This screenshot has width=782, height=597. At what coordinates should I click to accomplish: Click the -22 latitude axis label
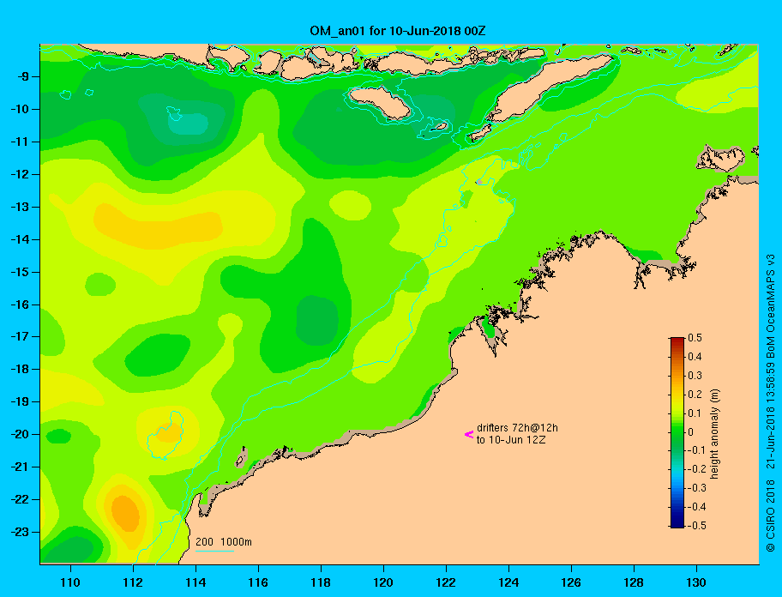coord(19,500)
